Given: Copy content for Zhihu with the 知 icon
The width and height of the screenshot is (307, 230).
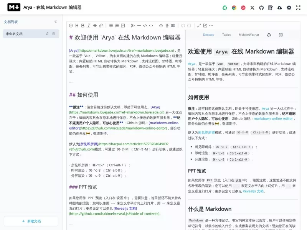Looking at the screenshot, I should point(281,35).
